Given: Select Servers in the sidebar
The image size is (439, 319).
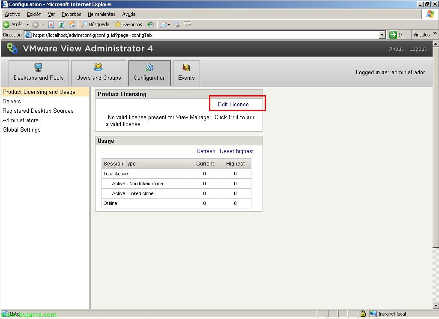Looking at the screenshot, I should click(12, 102).
